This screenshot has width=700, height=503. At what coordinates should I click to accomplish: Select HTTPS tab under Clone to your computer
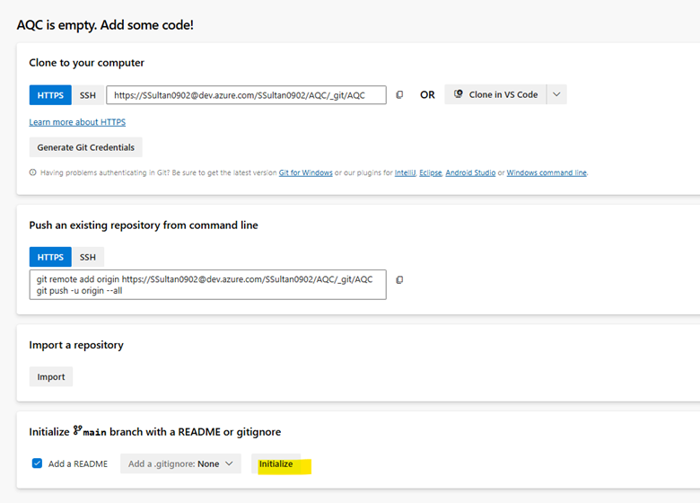coord(50,95)
